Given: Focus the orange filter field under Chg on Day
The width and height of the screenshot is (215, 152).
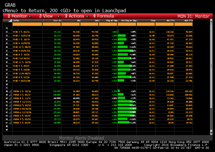Looking at the screenshot, I should (108, 24).
